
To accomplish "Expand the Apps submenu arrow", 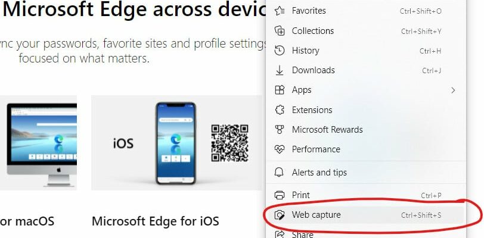I will tap(453, 90).
